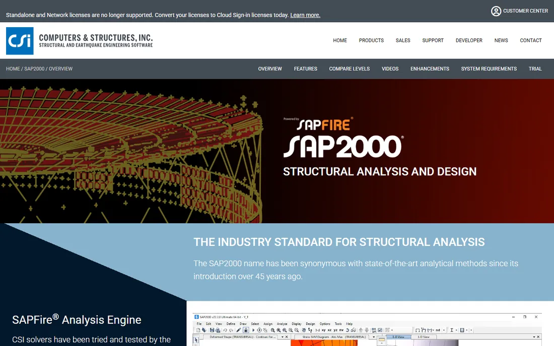Image resolution: width=554 pixels, height=346 pixels.
Task: Select the FEATURES sub-navigation tab
Action: [x=306, y=69]
